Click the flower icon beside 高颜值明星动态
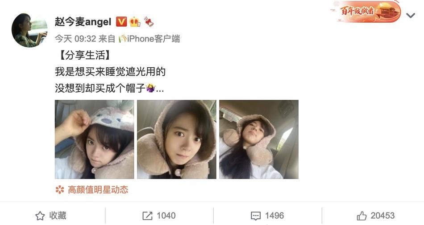 [60, 190]
